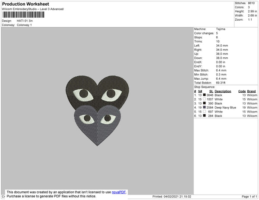Select the Code column header

(x=242, y=91)
